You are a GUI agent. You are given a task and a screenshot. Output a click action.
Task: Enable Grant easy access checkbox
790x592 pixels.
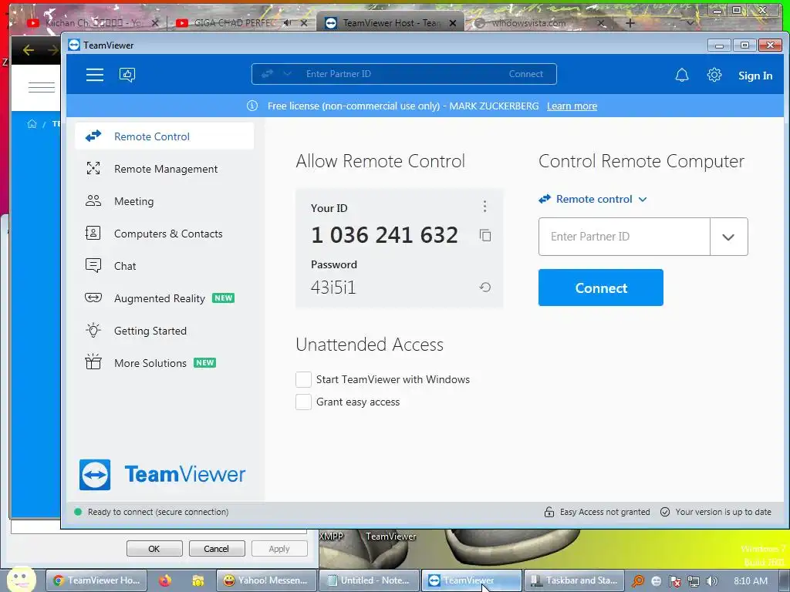click(x=303, y=402)
